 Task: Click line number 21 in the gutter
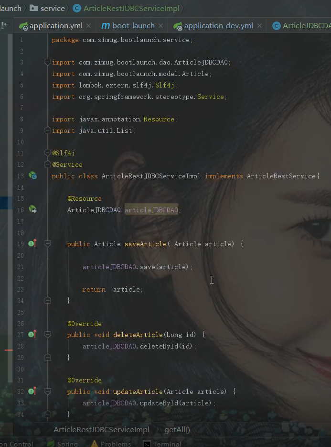(x=21, y=267)
